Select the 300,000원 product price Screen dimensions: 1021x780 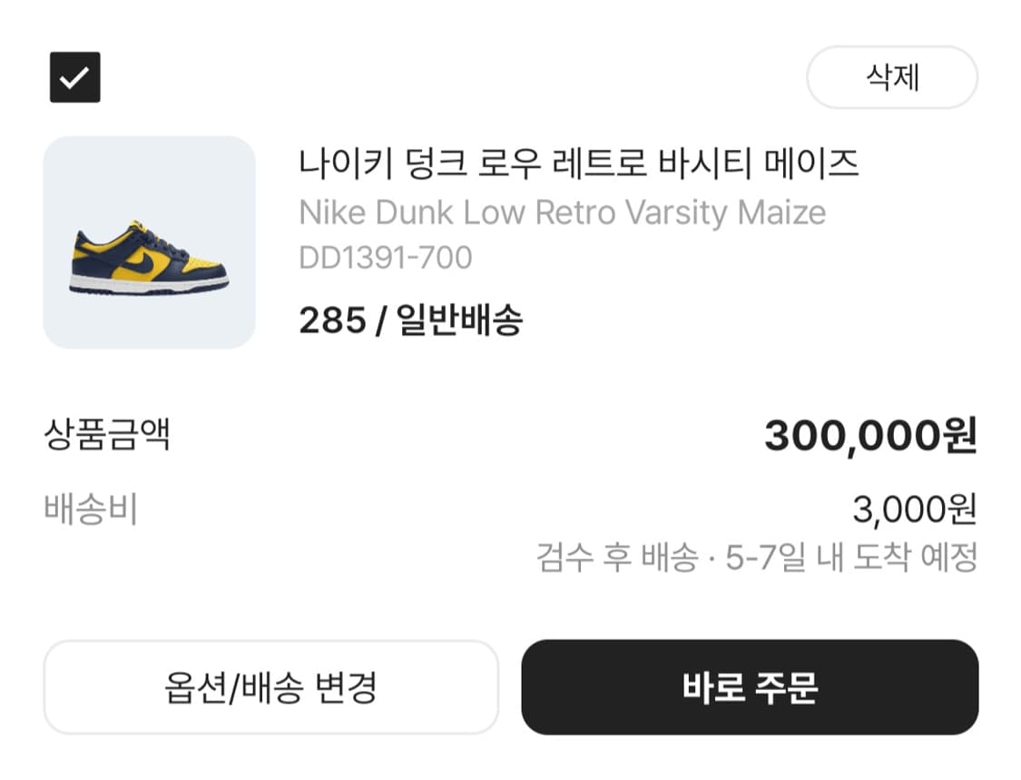pyautogui.click(x=872, y=435)
